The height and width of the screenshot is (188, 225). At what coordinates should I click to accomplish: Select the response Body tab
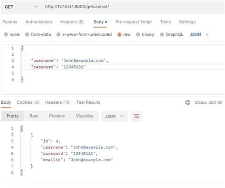pos(6,102)
